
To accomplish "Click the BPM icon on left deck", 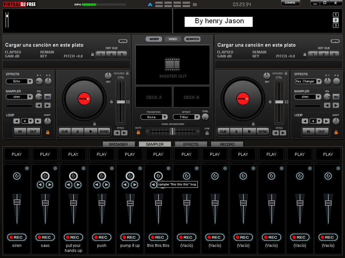I will click(x=124, y=41).
